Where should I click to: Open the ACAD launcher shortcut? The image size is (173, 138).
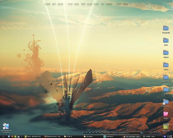point(90,4)
